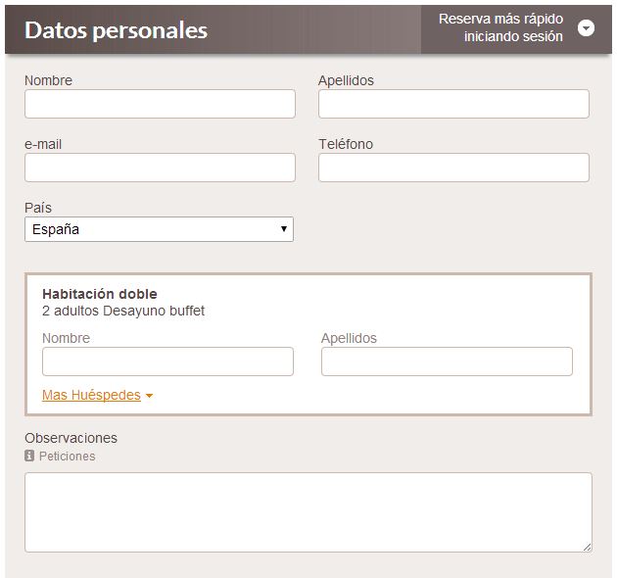Select guest Apellidos field in Habitación doble
This screenshot has width=617, height=578.
[447, 361]
